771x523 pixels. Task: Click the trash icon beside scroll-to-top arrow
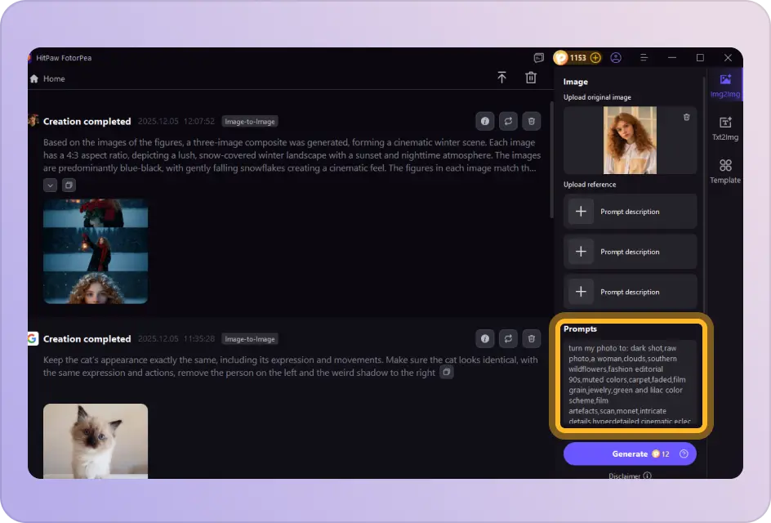point(531,78)
